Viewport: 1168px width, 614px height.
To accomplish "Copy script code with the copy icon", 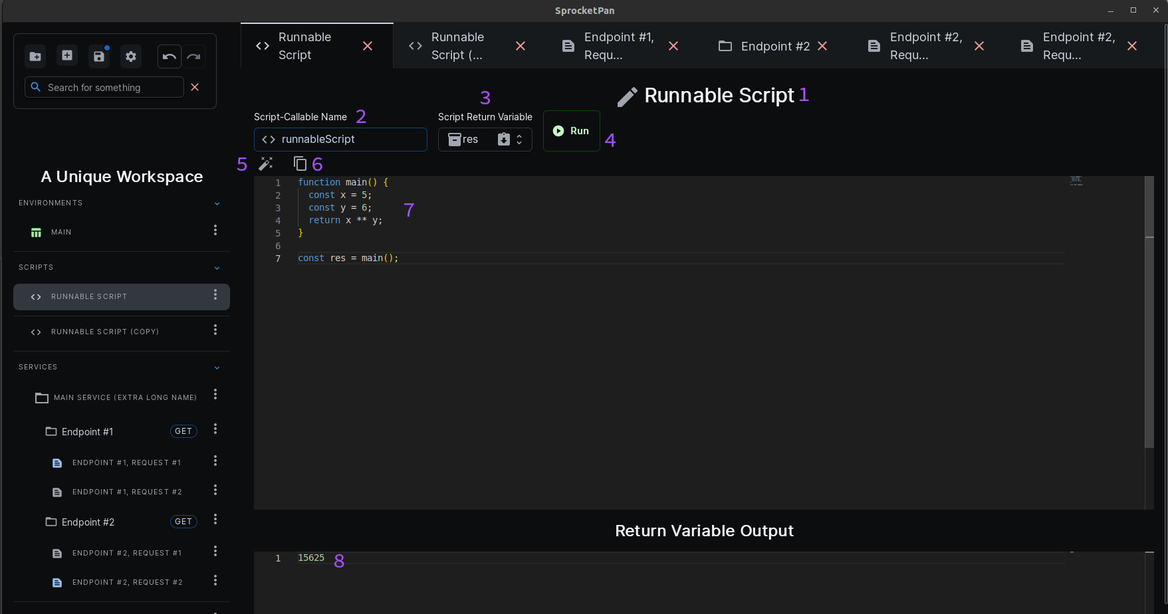I will 300,163.
